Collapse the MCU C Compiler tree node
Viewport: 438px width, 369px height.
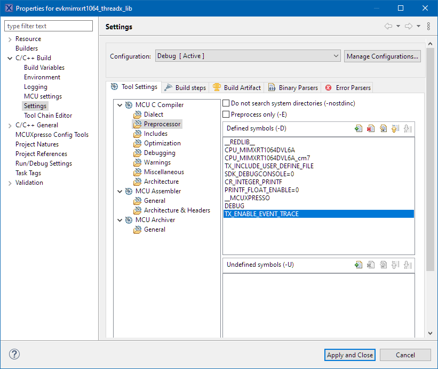[x=120, y=105]
